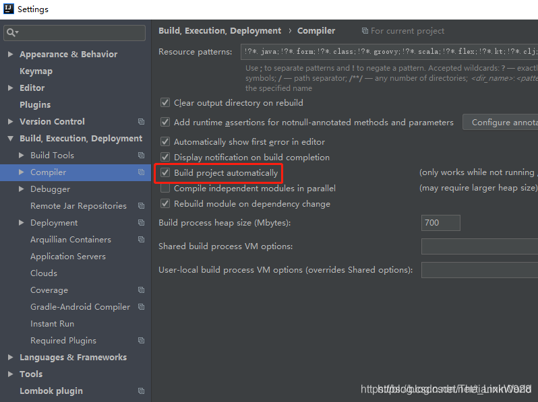The image size is (538, 402).
Task: Select Arquillian Containers settings
Action: [71, 239]
